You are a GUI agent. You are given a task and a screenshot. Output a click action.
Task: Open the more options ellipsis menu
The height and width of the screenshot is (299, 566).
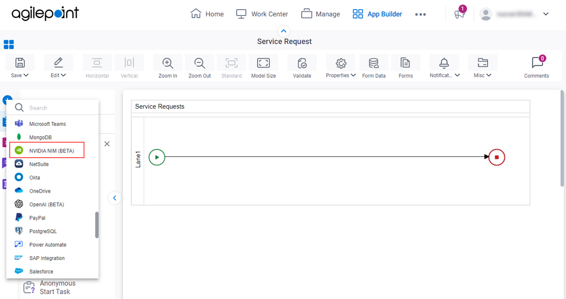421,14
